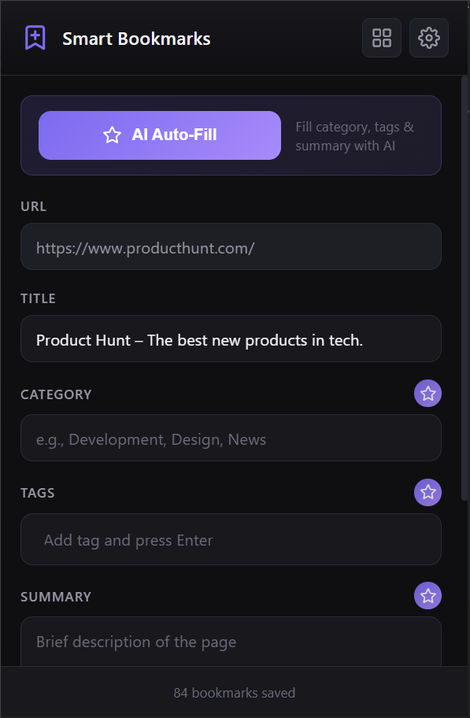Click the star inside the AI Auto-Fill button
This screenshot has width=470, height=718.
(112, 135)
